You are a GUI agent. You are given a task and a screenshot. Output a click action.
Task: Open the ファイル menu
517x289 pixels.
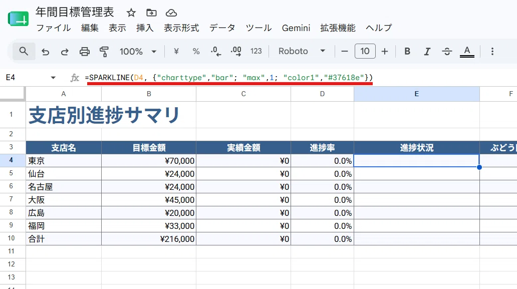[54, 28]
